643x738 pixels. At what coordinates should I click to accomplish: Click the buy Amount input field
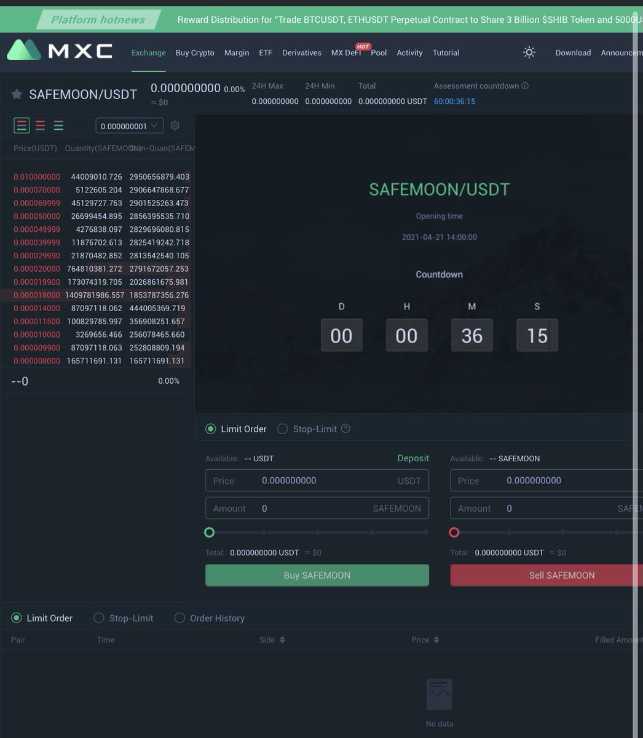[317, 509]
